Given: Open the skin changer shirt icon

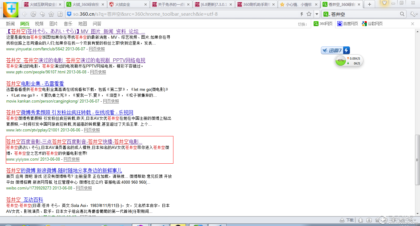Looking at the screenshot, I should click(384, 3).
